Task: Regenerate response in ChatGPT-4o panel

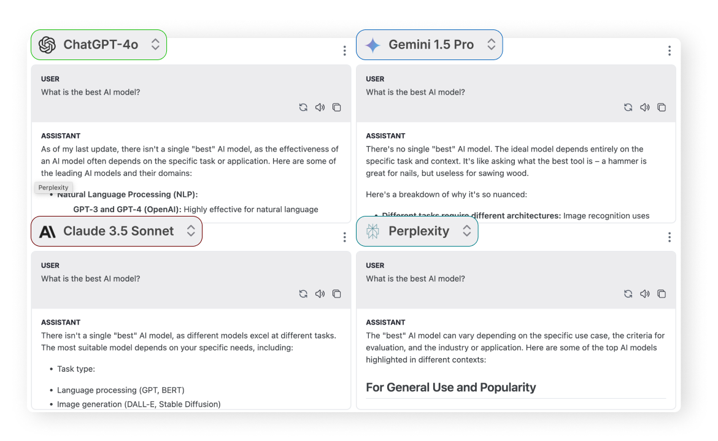Action: pos(303,107)
